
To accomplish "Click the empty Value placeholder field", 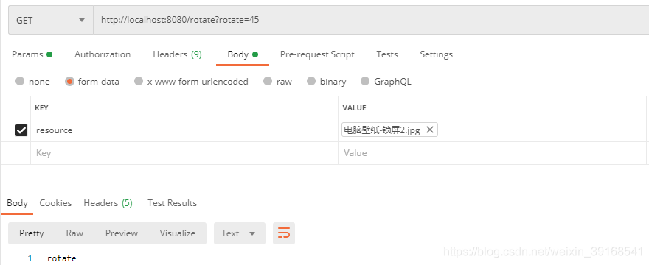I will coord(492,153).
